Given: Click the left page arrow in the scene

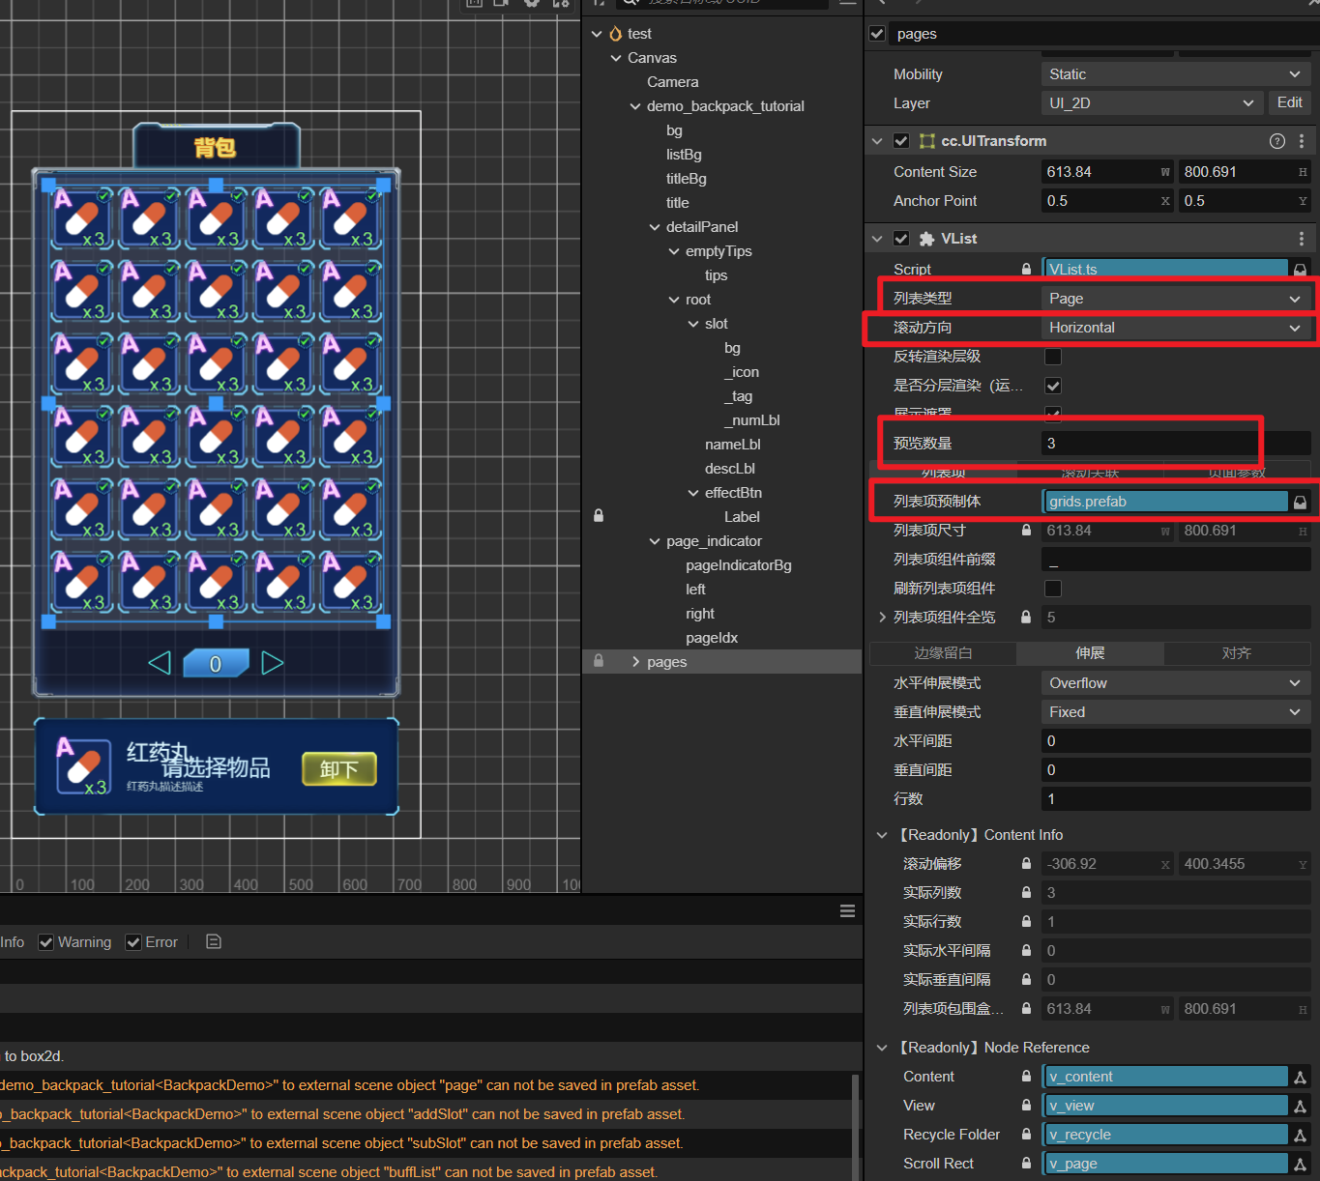Looking at the screenshot, I should click(160, 663).
